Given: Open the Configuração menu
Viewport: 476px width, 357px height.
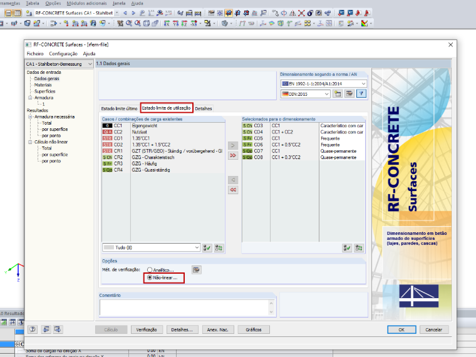Looking at the screenshot, I should pyautogui.click(x=63, y=54).
